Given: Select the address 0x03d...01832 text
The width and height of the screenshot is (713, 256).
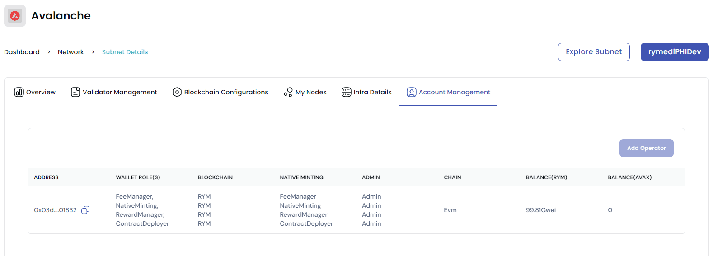Looking at the screenshot, I should click(x=55, y=210).
